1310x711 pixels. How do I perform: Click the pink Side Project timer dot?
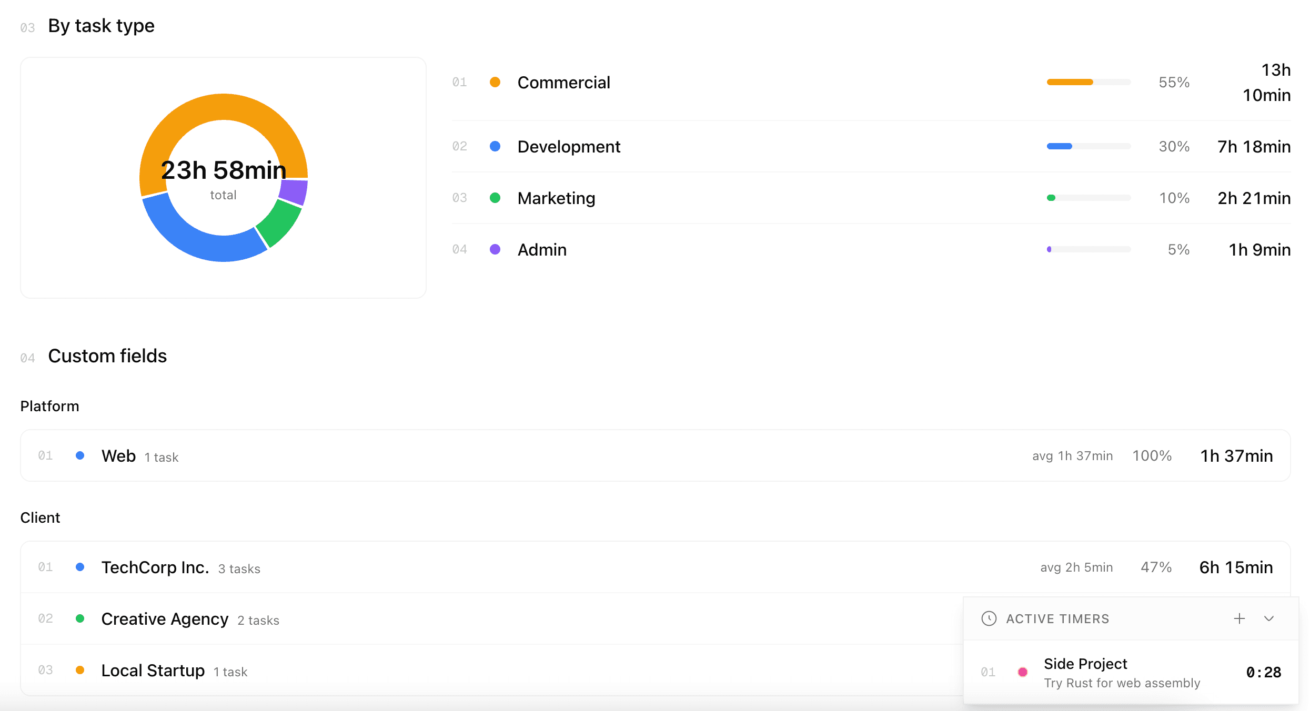click(1023, 672)
